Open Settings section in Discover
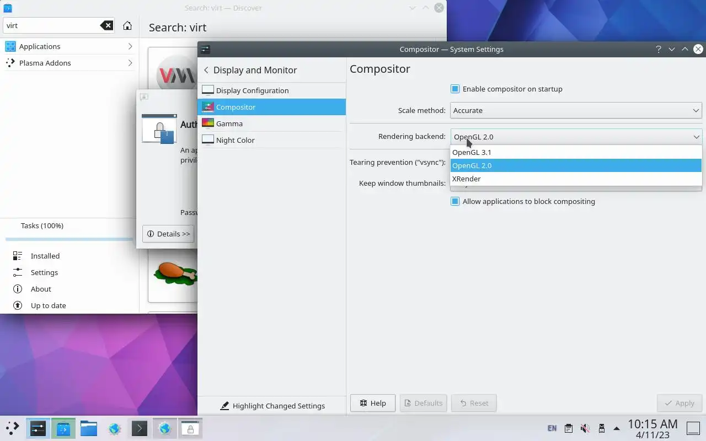This screenshot has height=441, width=706. [69, 272]
